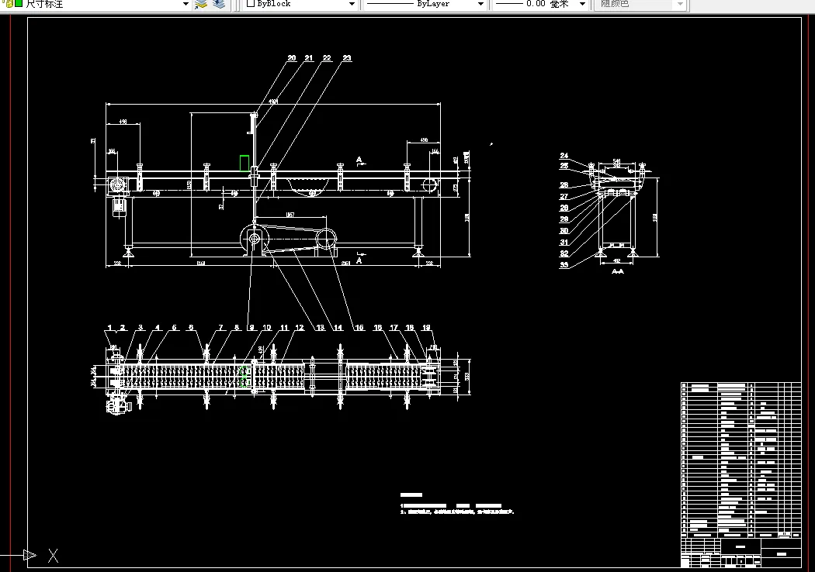Select part balloon number 3

140,328
